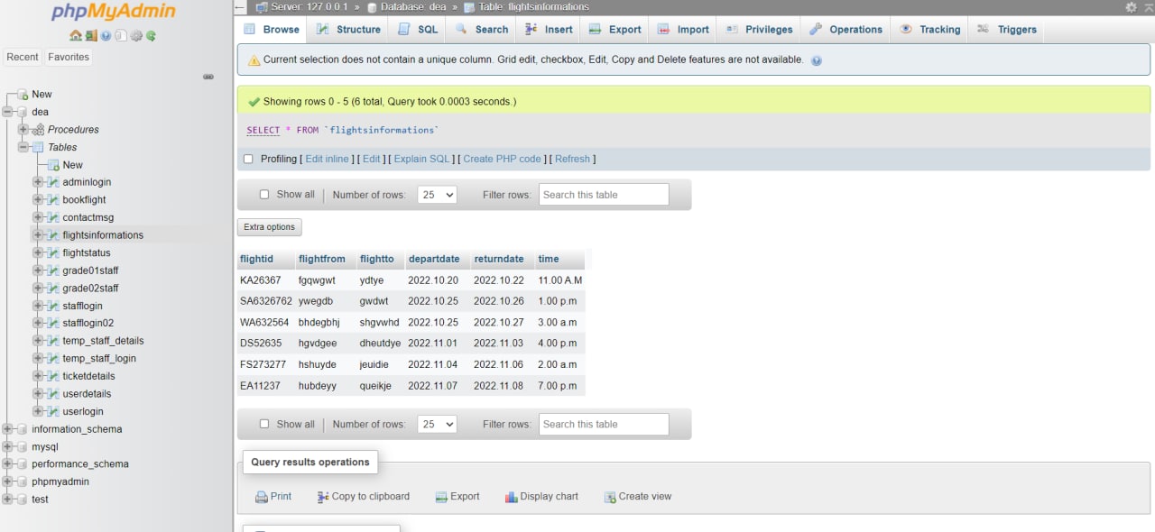Click the Procedures gear icon in tree
This screenshot has height=532, width=1155.
(38, 130)
